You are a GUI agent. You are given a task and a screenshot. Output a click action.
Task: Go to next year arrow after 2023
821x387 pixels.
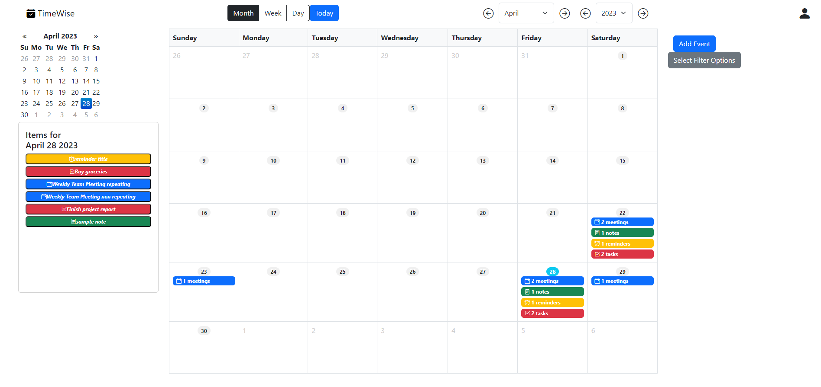(643, 13)
